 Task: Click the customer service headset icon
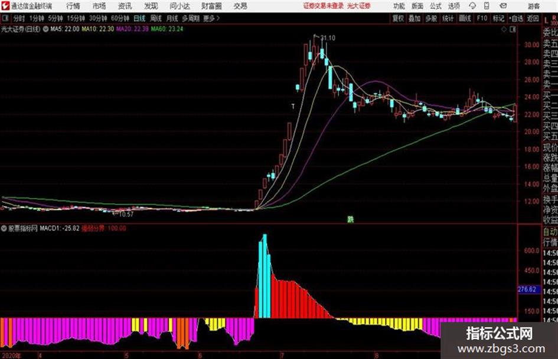[472, 6]
